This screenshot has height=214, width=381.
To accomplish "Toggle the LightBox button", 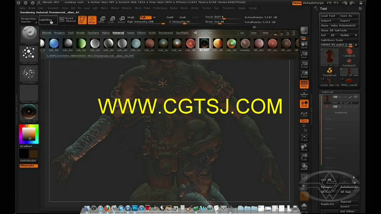I will tap(48, 20).
